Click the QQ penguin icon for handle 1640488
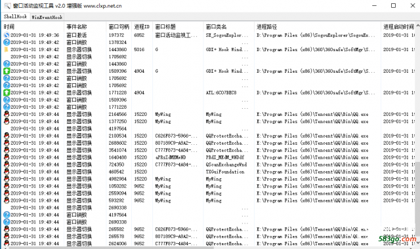420x249 pixels. pyautogui.click(x=7, y=157)
